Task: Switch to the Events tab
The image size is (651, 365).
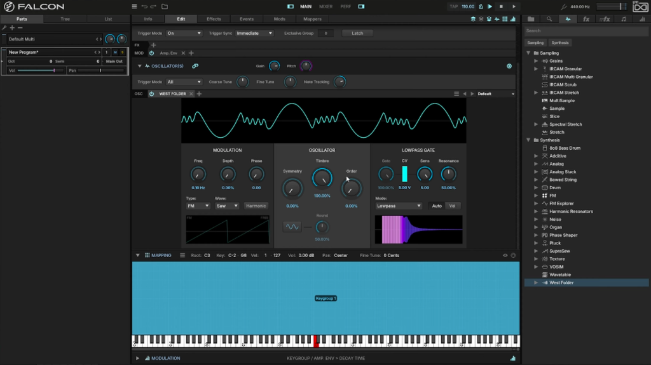Action: coord(247,19)
